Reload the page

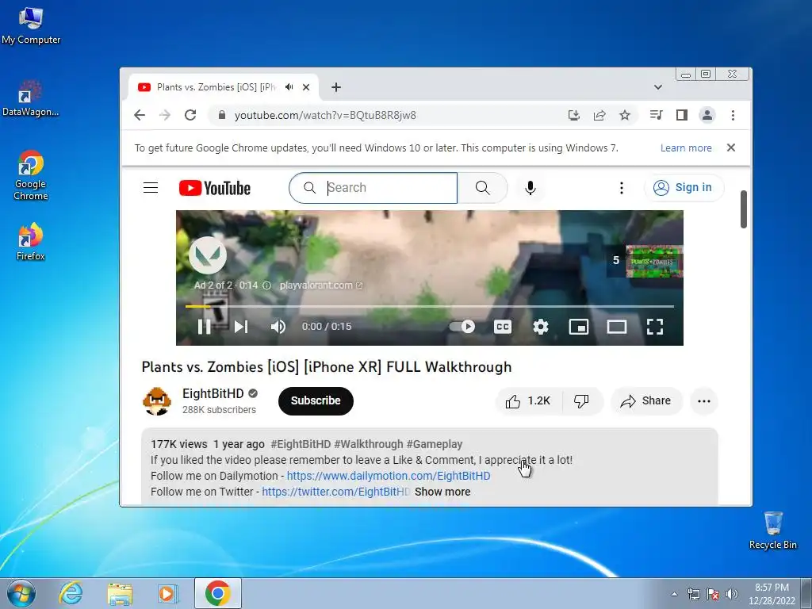190,115
